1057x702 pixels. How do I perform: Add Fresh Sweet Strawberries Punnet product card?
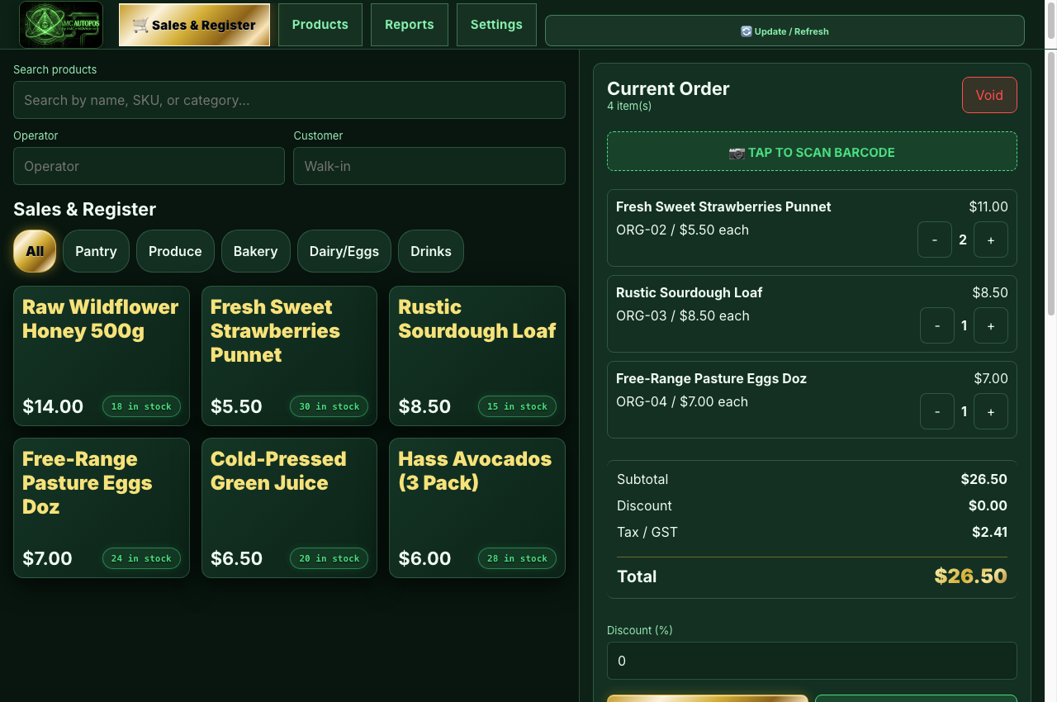pos(289,356)
